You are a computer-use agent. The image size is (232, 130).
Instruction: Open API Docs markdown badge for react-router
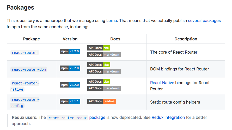point(104,55)
